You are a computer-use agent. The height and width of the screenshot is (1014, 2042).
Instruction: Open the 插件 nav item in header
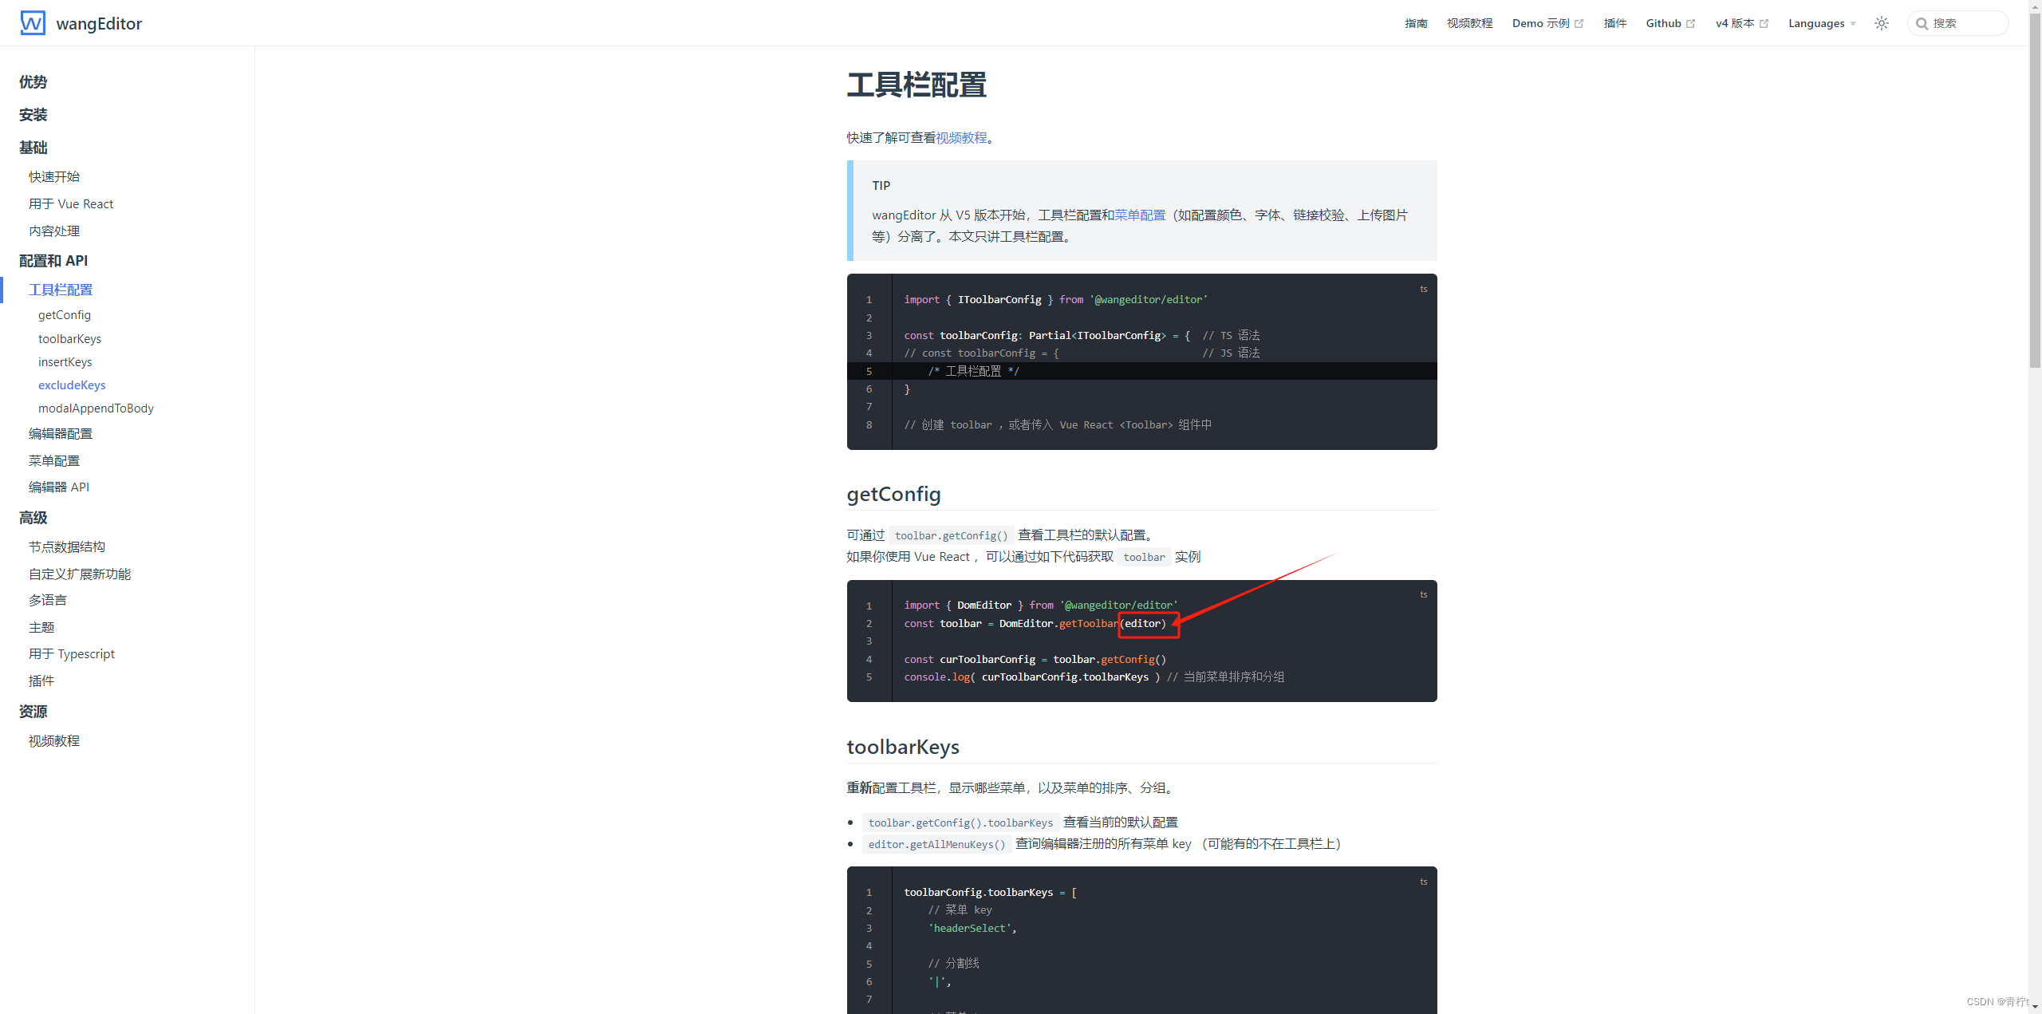point(1614,23)
